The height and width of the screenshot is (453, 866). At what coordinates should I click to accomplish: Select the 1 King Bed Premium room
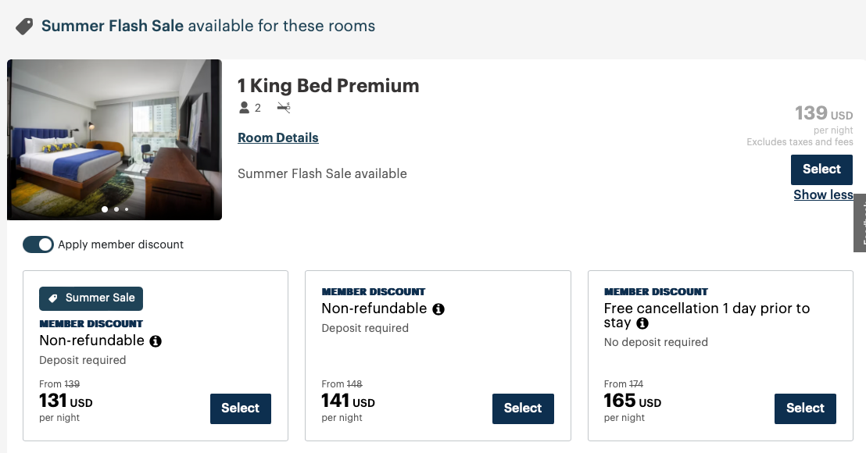coord(821,169)
